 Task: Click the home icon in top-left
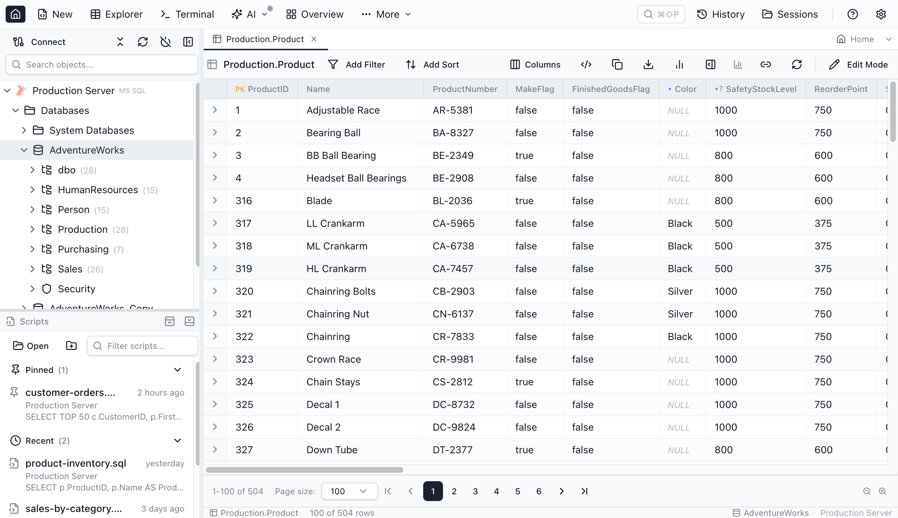15,14
